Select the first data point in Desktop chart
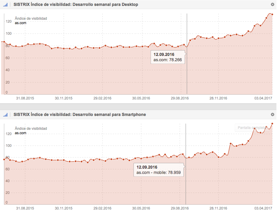The image size is (277, 216). [x=4, y=42]
